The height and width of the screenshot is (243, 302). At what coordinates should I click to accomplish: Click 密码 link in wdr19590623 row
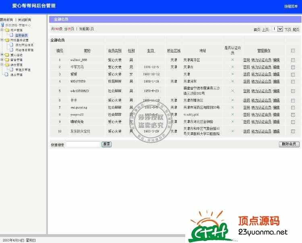point(246,91)
